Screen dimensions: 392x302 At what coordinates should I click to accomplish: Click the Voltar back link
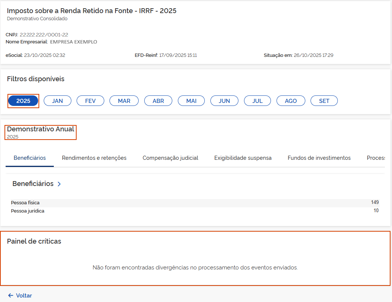(20, 296)
